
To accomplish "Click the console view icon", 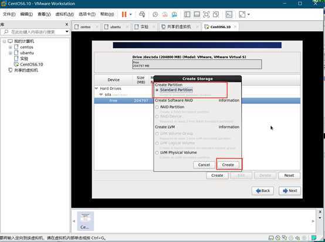I will (x=229, y=14).
